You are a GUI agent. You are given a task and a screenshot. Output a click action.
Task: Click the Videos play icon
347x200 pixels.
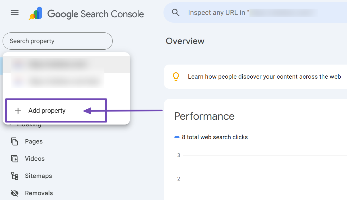point(15,159)
